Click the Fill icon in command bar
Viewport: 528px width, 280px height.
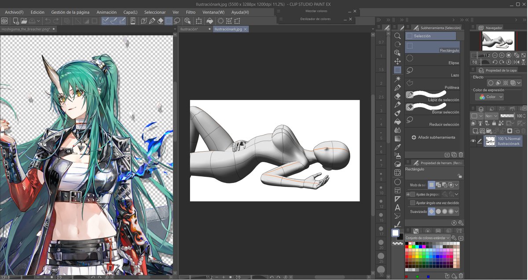[210, 21]
